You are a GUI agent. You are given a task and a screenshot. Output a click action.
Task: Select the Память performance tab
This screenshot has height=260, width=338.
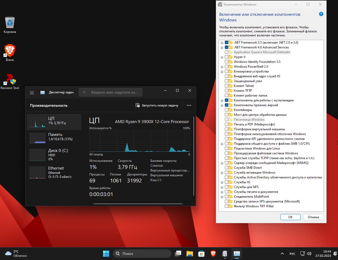54,137
